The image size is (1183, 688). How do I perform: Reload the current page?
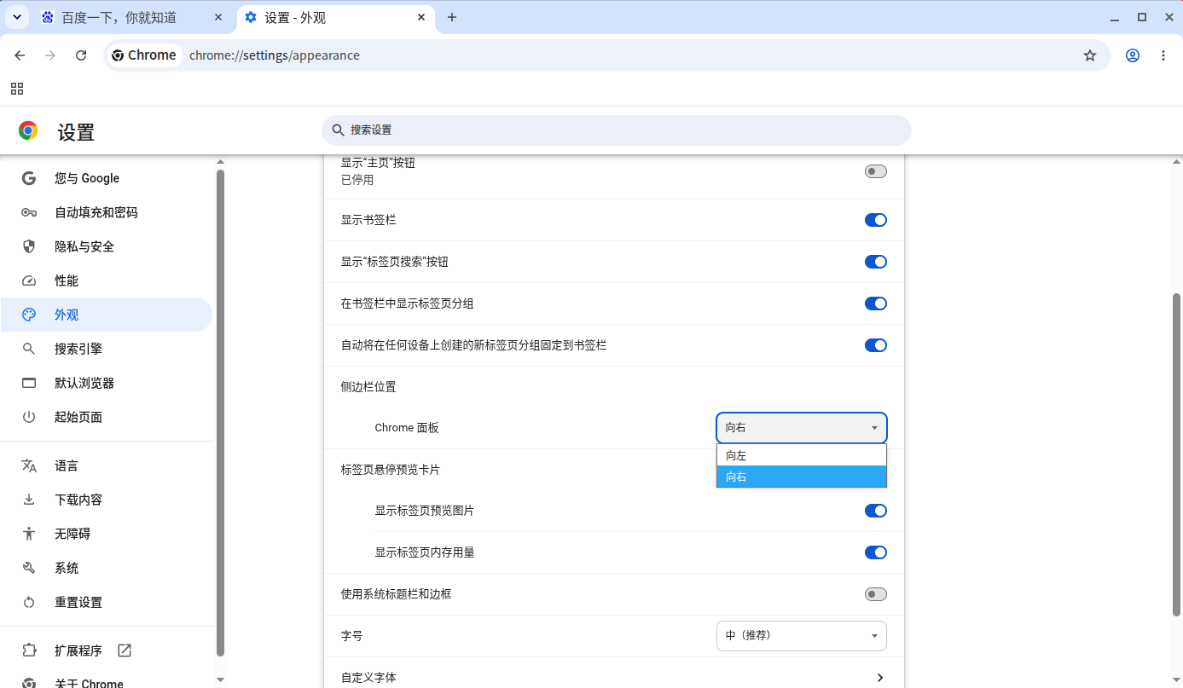click(81, 55)
